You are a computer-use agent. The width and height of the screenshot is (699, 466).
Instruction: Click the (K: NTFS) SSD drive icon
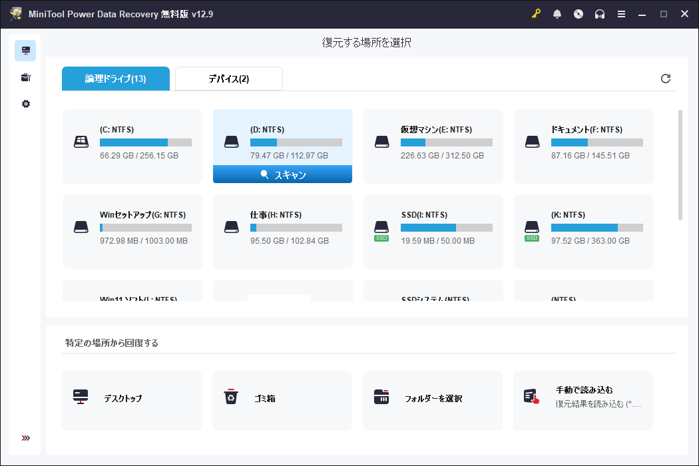click(x=532, y=230)
